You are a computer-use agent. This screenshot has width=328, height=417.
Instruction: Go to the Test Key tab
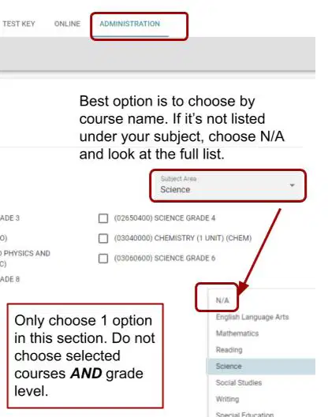point(19,24)
